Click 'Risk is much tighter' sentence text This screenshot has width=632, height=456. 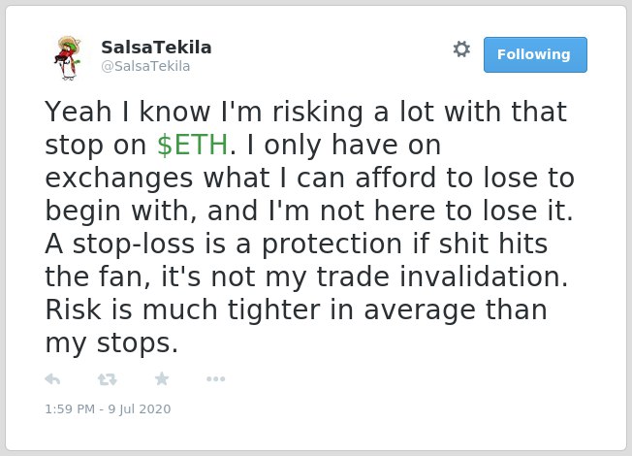[x=182, y=309]
